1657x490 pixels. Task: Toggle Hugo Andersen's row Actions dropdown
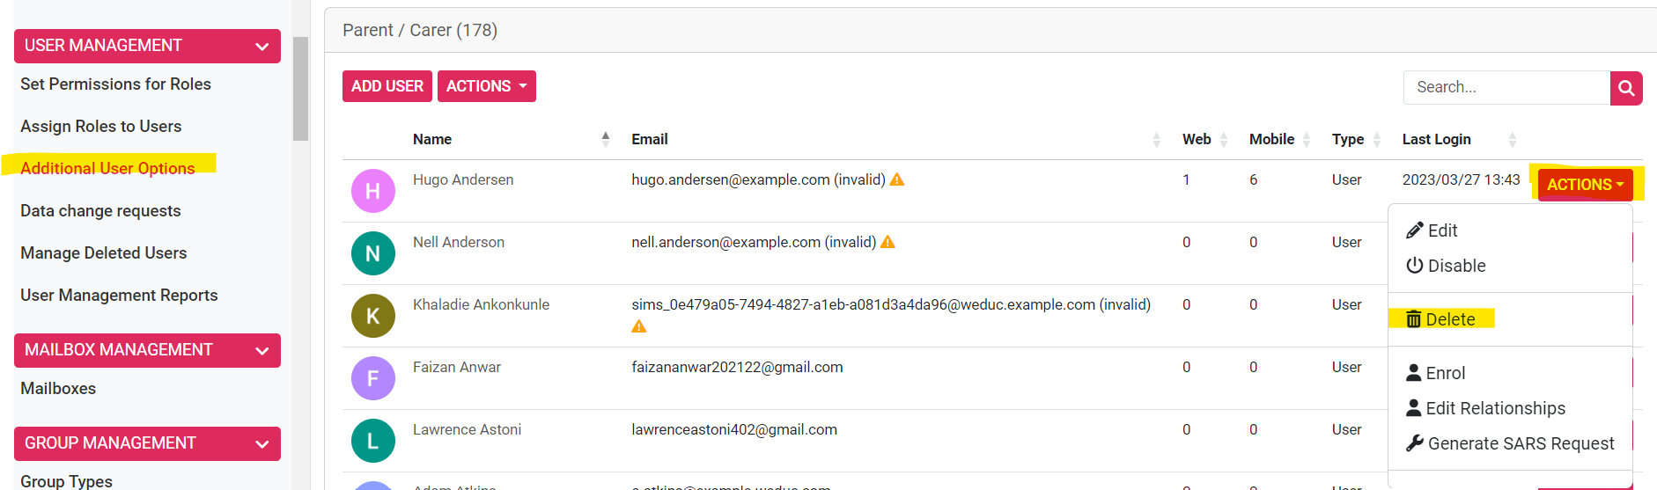click(1585, 185)
